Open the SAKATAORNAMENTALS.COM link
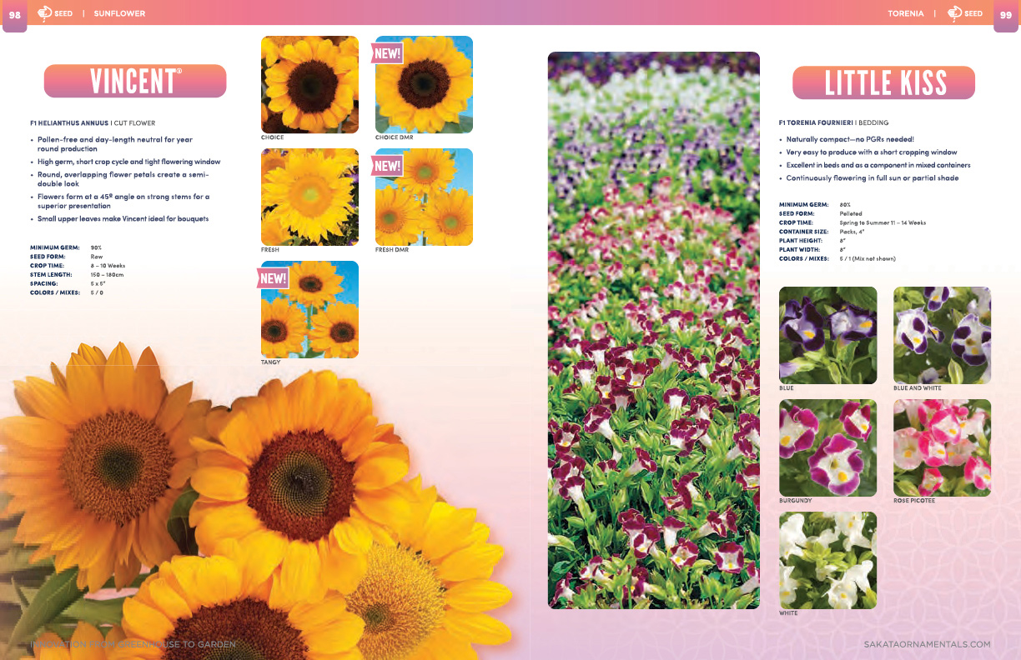The height and width of the screenshot is (660, 1021). [927, 644]
